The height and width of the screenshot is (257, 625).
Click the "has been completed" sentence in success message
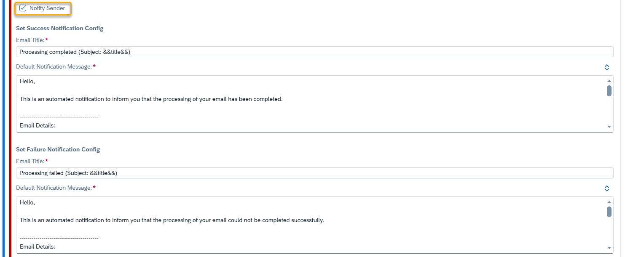[x=151, y=99]
